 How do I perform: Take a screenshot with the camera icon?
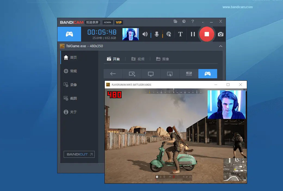coord(221,34)
